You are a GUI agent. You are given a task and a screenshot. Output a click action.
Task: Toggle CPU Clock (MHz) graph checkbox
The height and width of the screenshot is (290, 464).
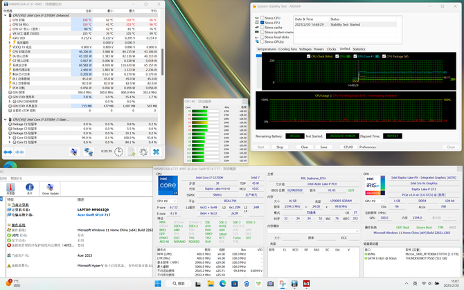pos(309,56)
